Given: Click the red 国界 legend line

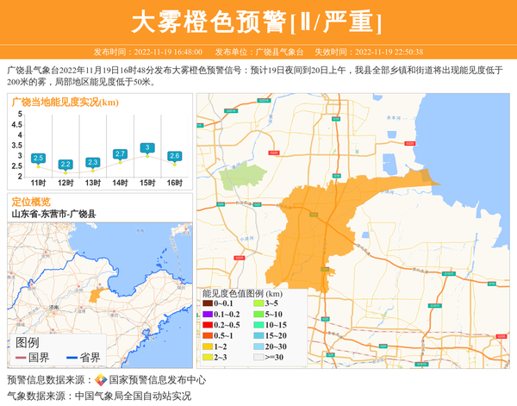Looking at the screenshot, I should pos(20,358).
